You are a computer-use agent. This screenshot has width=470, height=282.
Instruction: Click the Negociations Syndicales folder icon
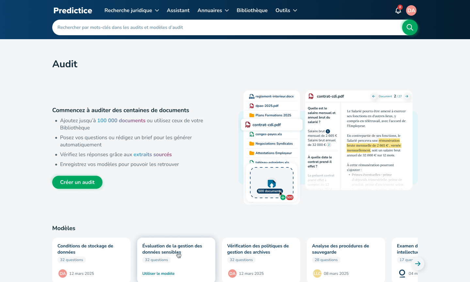(252, 144)
